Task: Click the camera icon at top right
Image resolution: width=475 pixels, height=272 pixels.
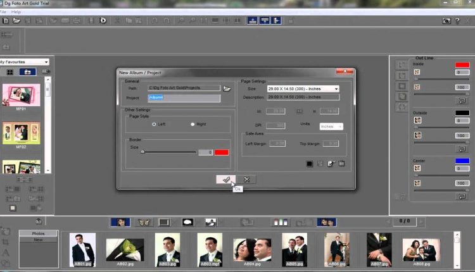Action: click(x=446, y=20)
